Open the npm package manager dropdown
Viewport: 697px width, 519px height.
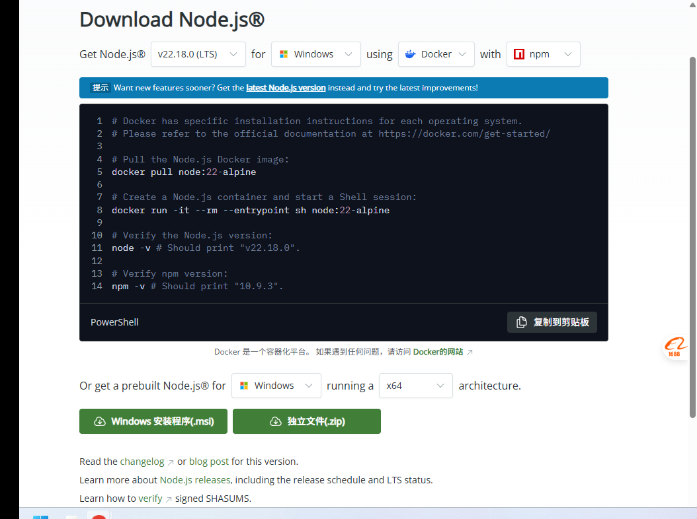tap(543, 54)
